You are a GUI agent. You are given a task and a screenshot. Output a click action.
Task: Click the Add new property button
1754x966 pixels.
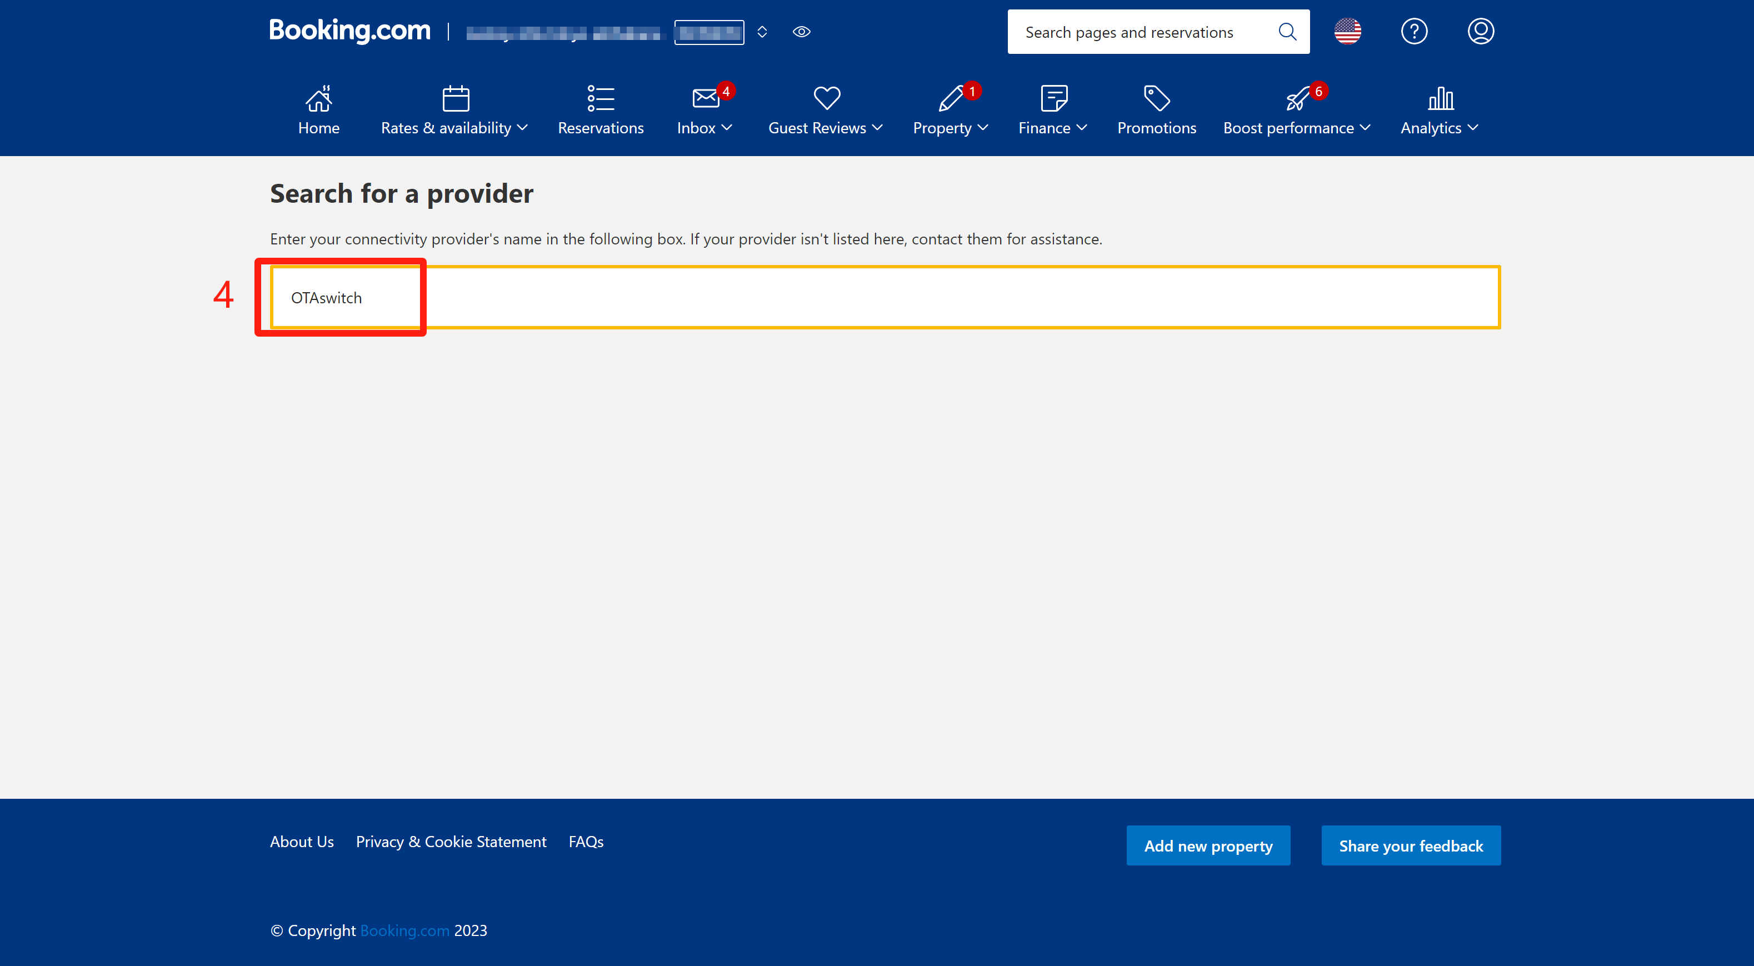(x=1208, y=845)
